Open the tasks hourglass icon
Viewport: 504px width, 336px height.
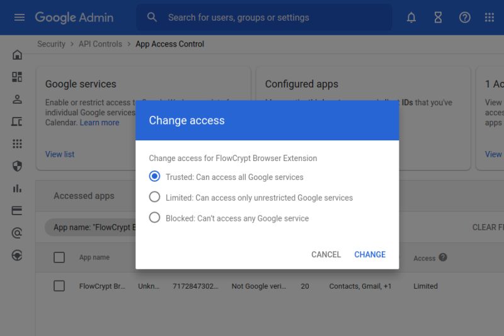438,18
